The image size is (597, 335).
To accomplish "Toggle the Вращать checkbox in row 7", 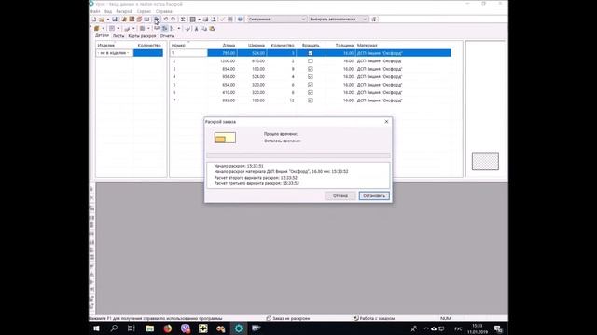I will (x=311, y=100).
